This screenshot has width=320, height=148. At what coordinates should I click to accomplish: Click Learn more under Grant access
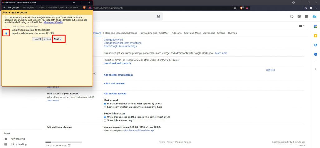click(52, 100)
